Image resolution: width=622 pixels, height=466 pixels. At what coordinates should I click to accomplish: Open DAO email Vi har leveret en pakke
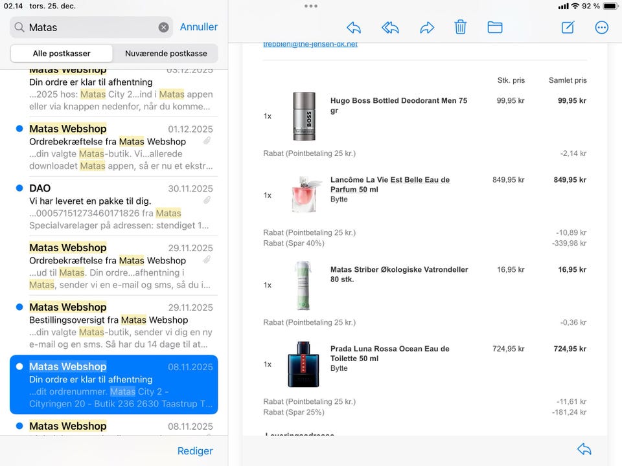114,206
